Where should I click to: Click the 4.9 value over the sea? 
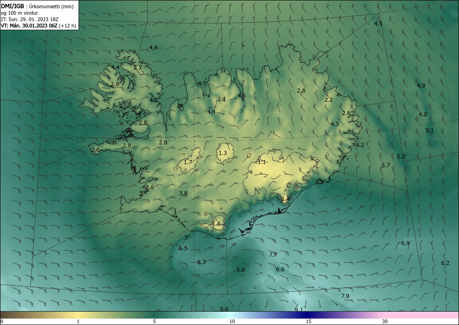(421, 86)
